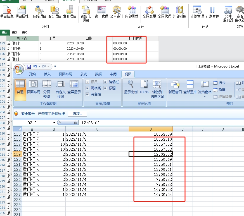Switch to 页面布局 view in workbook views
The width and height of the screenshot is (244, 216).
(x=34, y=87)
